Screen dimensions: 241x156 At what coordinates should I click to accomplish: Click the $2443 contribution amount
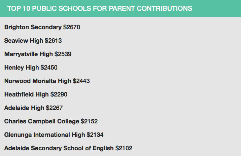pyautogui.click(x=81, y=81)
